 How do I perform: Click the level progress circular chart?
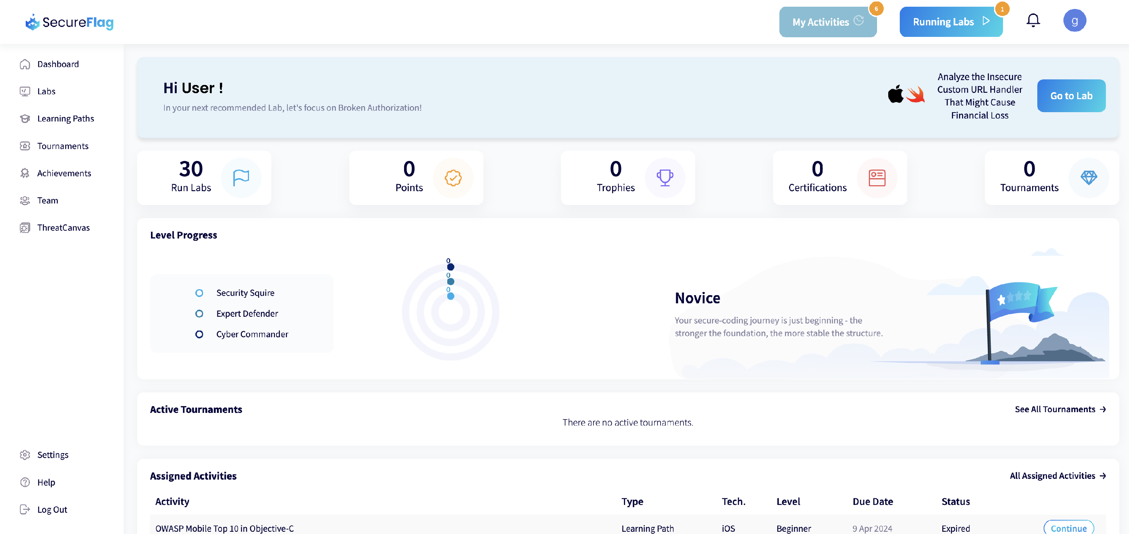(x=450, y=312)
